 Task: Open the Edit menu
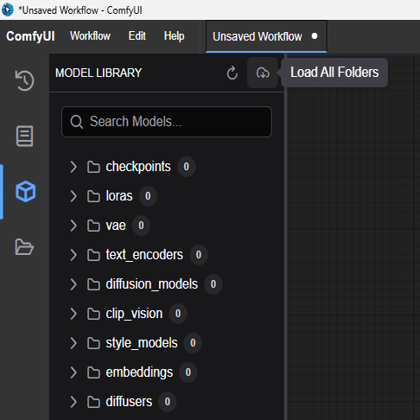tap(137, 36)
